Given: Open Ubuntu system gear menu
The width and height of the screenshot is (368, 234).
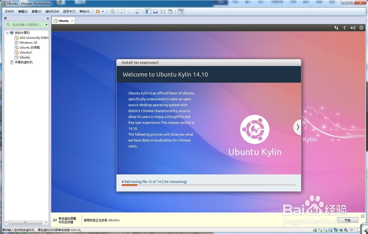Looking at the screenshot, I should (361, 28).
